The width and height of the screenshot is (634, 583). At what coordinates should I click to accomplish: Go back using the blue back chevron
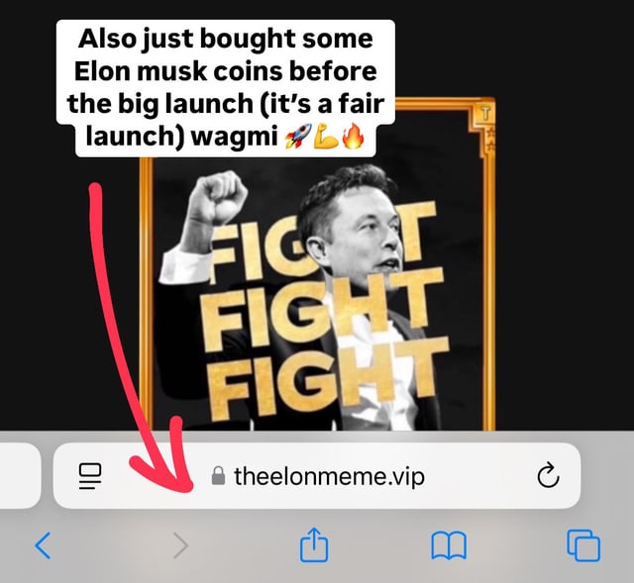point(43,545)
